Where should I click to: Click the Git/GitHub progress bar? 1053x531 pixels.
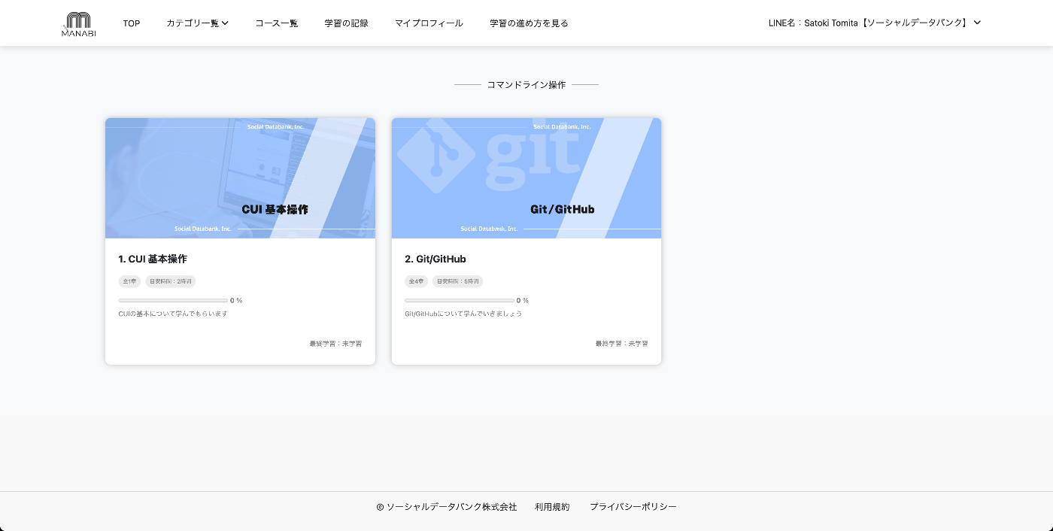point(460,300)
